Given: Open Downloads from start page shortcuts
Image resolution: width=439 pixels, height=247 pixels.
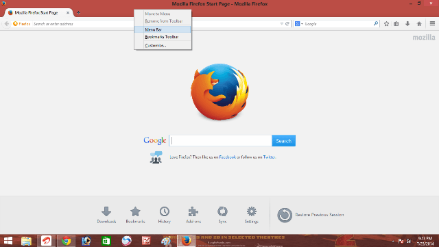Looking at the screenshot, I should 106,215.
